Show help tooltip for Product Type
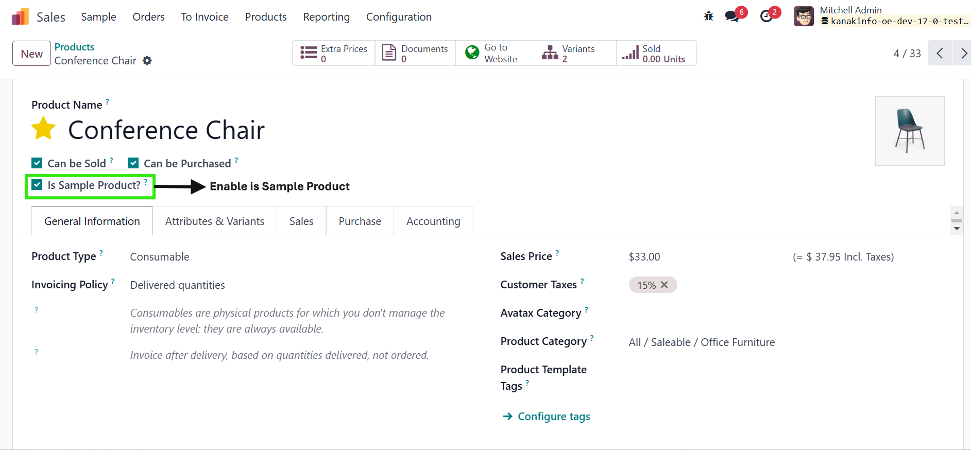The height and width of the screenshot is (450, 971). point(101,253)
